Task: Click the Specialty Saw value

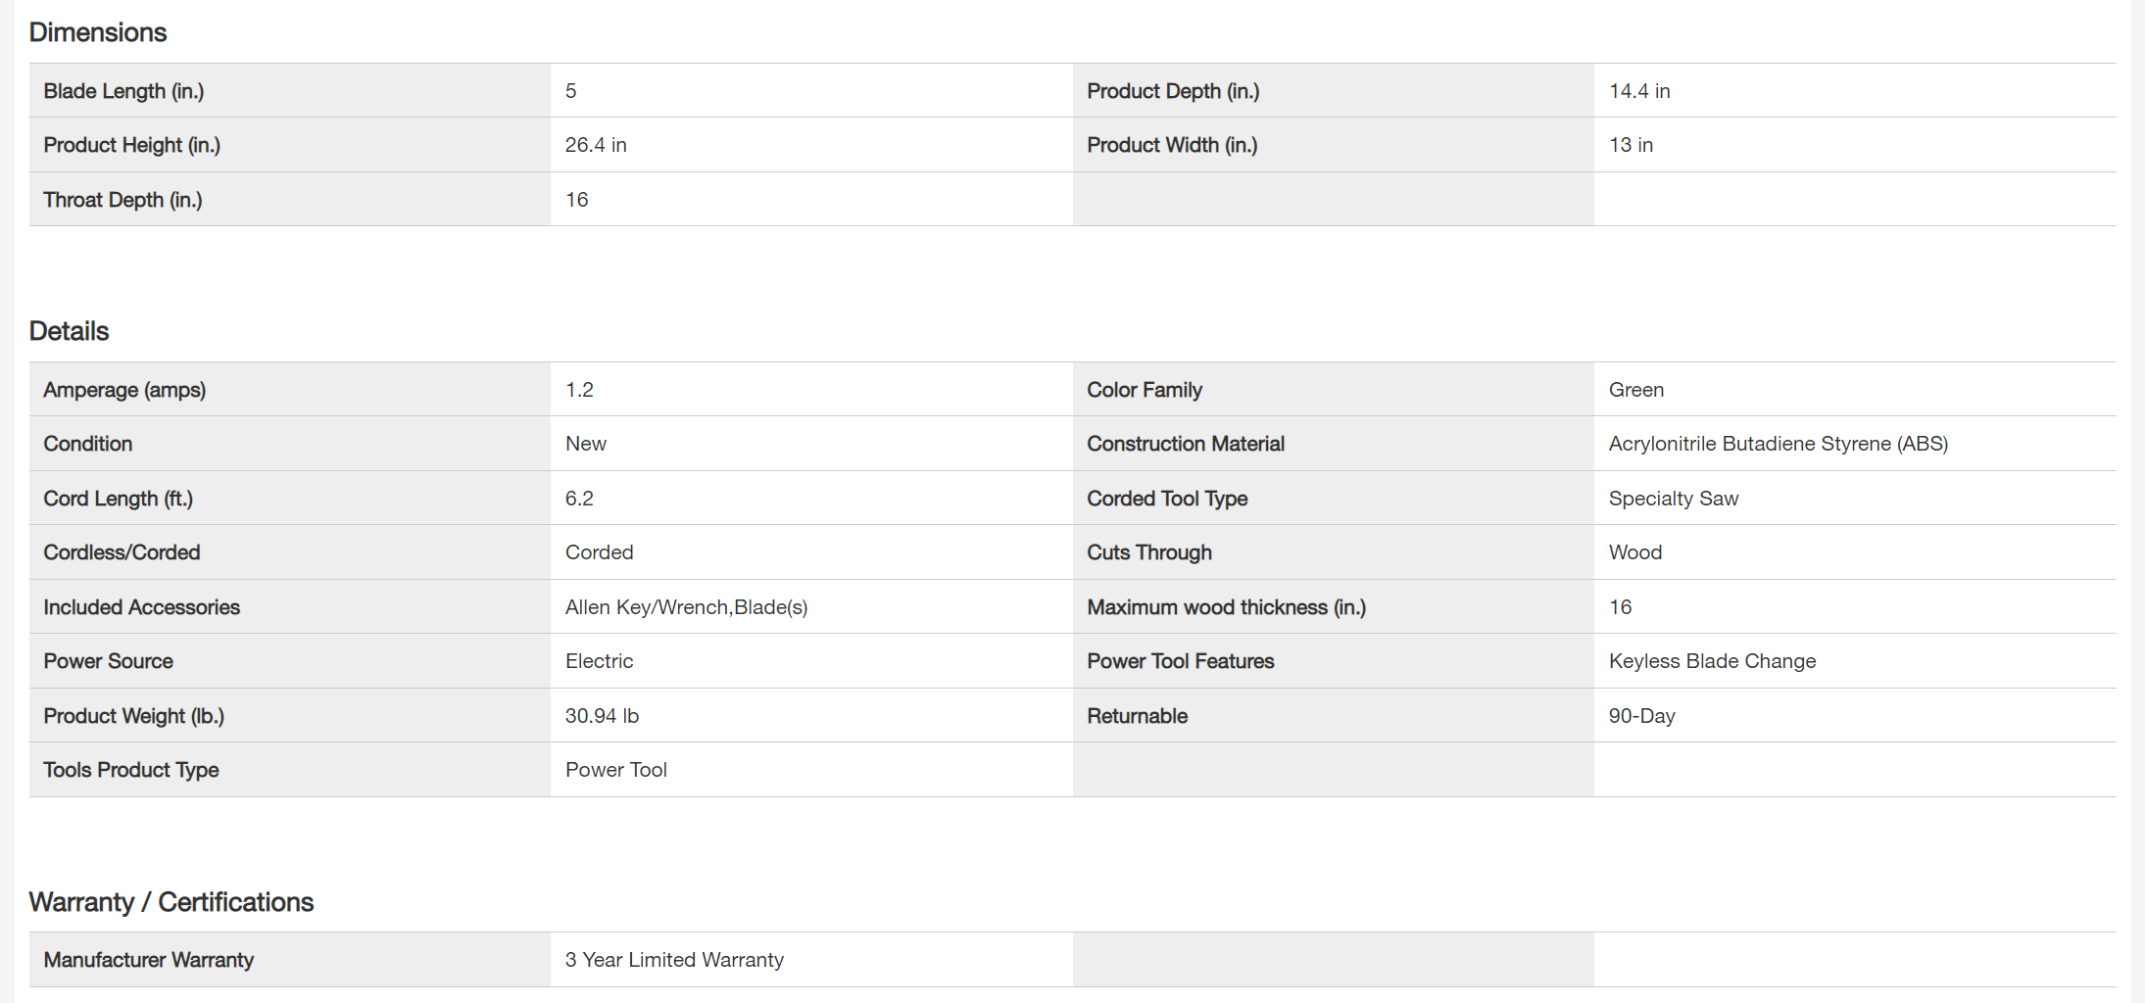Action: [1673, 499]
